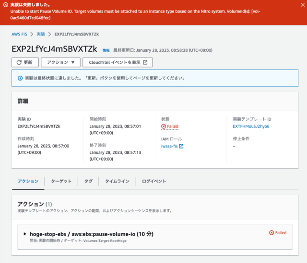Click 最終更新日 timestamp text
This screenshot has height=263, width=307.
[163, 50]
